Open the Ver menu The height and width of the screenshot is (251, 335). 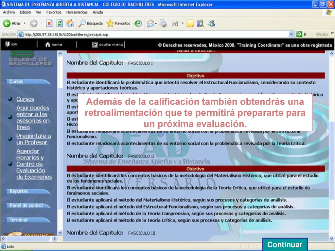tap(39, 12)
